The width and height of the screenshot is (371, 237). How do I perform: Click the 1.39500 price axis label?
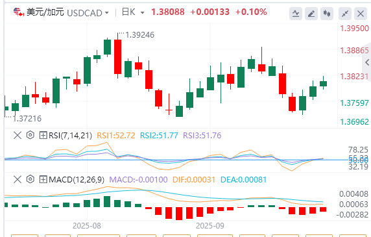pyautogui.click(x=354, y=29)
